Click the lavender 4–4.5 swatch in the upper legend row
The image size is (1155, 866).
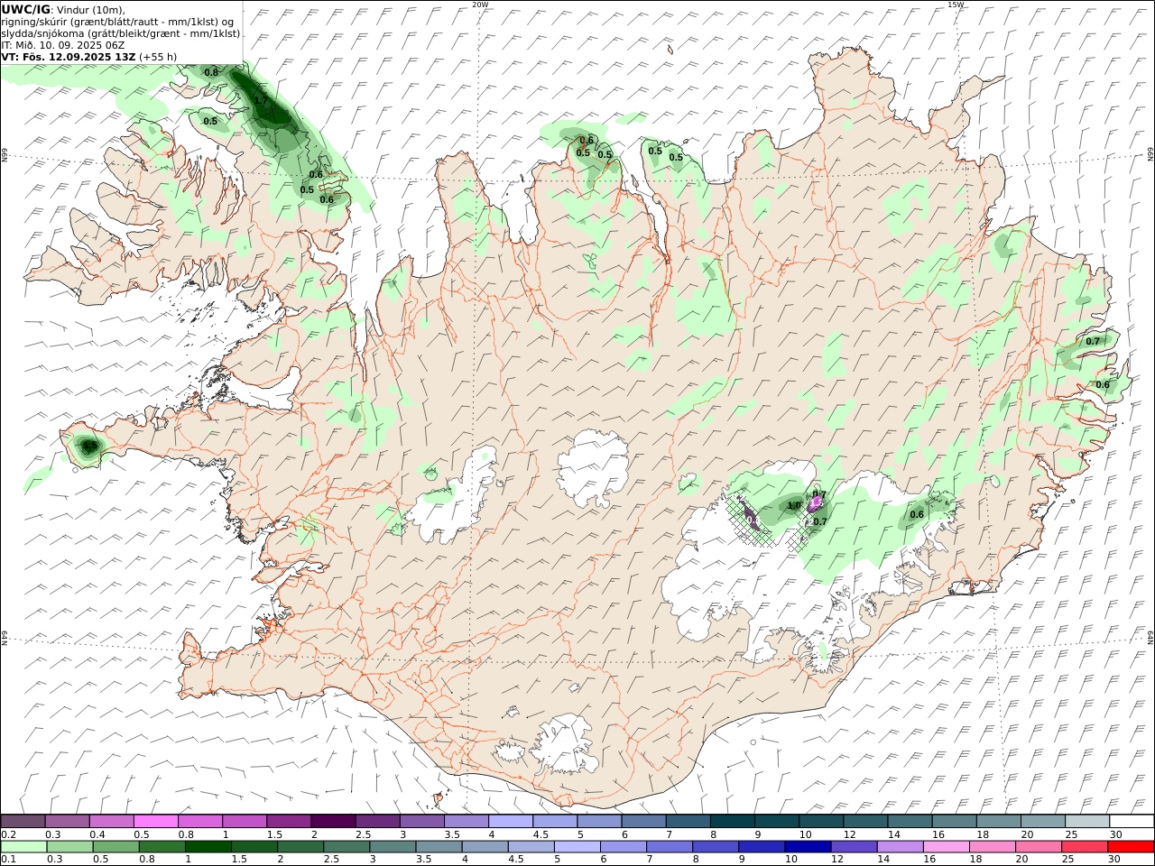point(510,821)
